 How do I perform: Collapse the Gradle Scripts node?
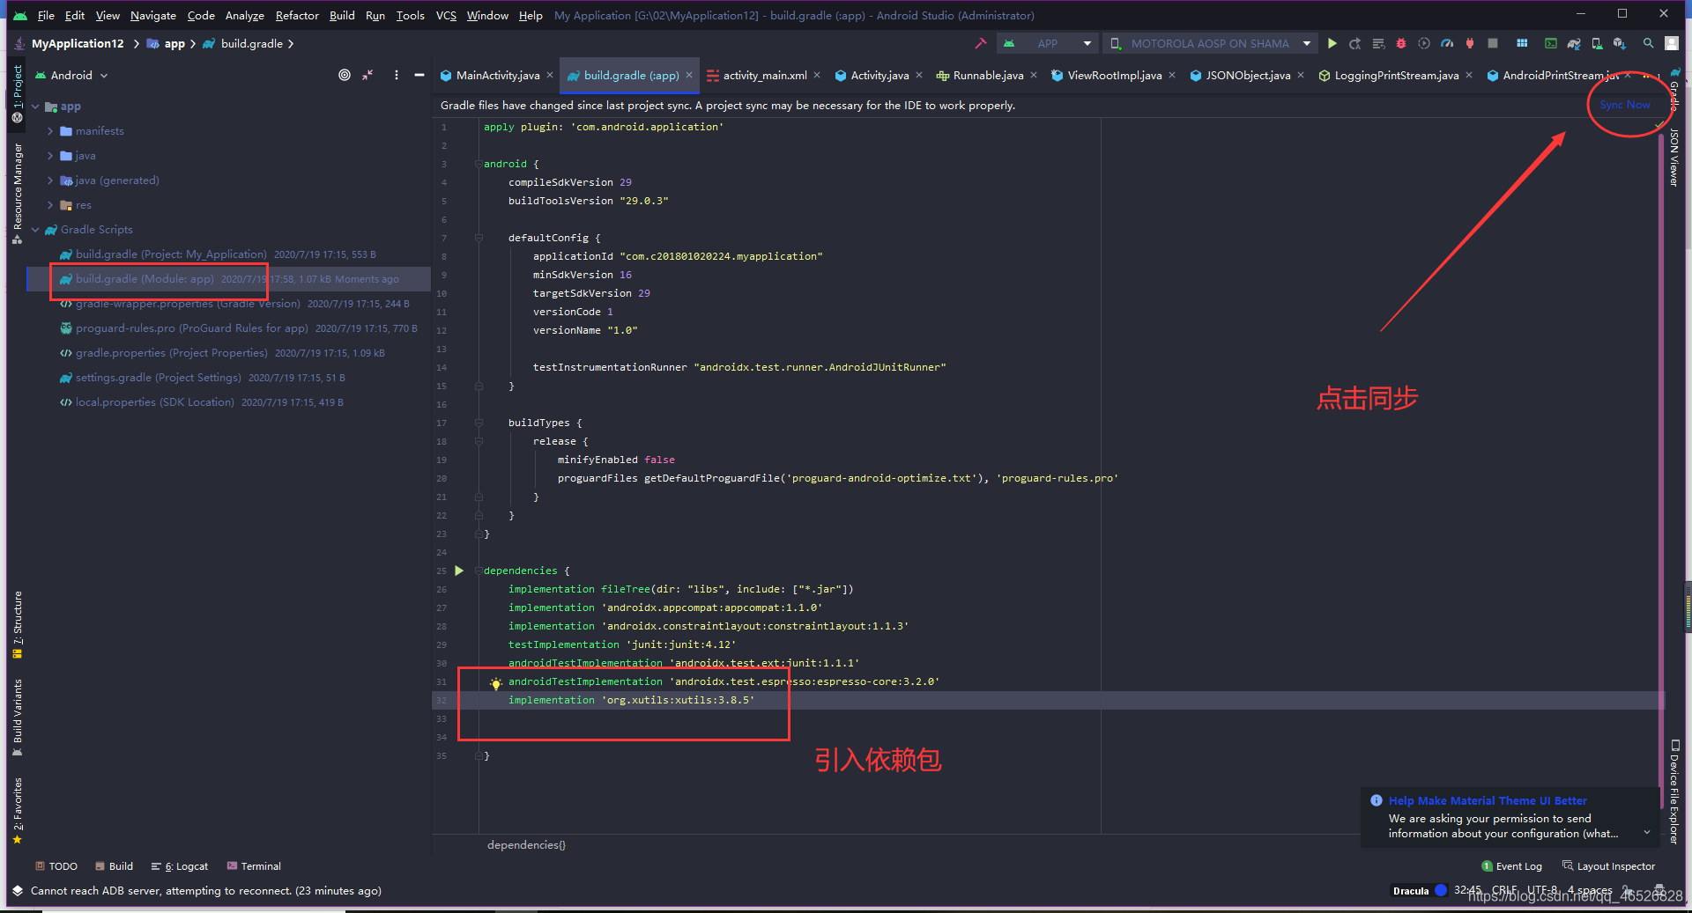[36, 230]
